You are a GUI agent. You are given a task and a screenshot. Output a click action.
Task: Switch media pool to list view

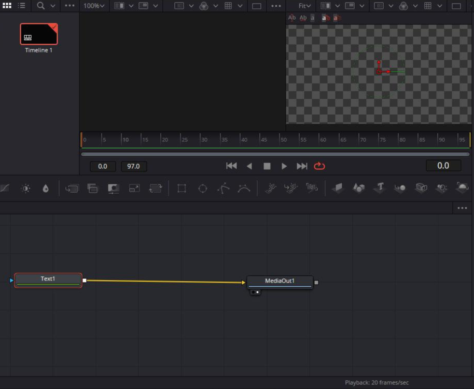click(21, 6)
